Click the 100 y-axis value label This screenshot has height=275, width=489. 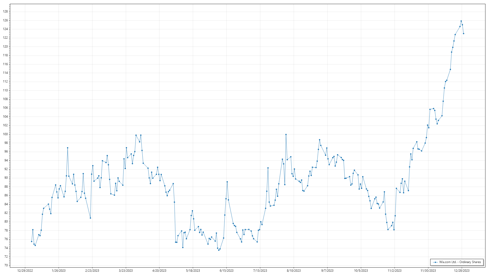(5, 134)
